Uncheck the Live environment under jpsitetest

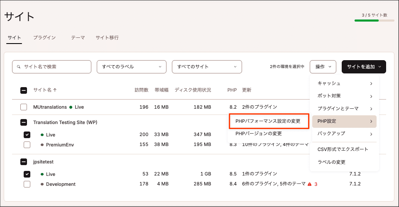click(x=27, y=174)
